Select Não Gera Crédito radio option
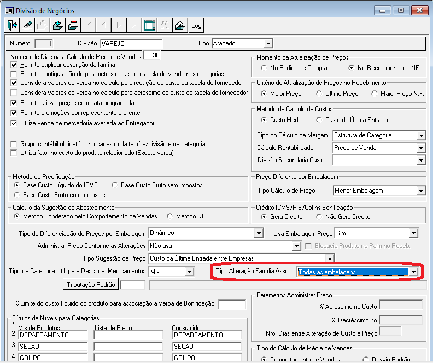The height and width of the screenshot is (363, 433). point(319,217)
